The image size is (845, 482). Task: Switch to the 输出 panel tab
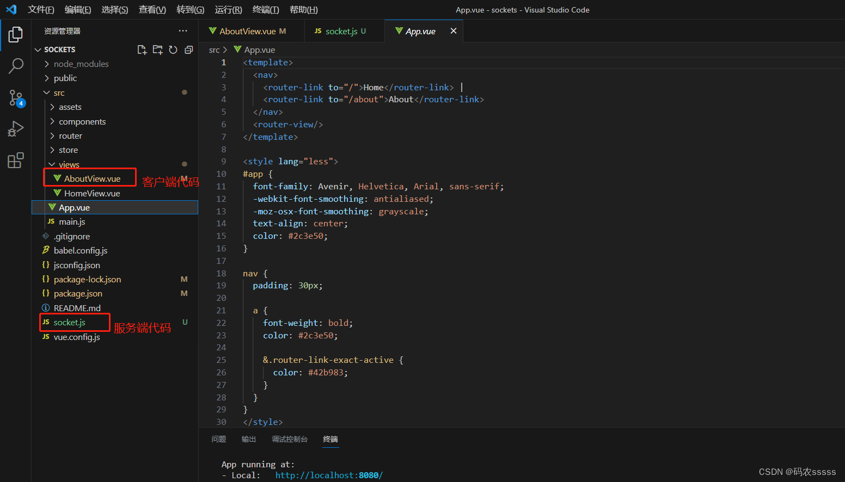[x=249, y=439]
